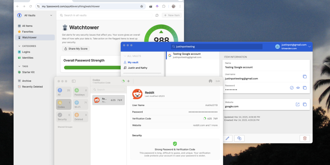Click the Verification Code 625 769 in Reddit details
The height and width of the screenshot is (165, 330).
(212, 119)
